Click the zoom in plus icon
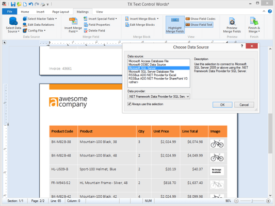 268,201
